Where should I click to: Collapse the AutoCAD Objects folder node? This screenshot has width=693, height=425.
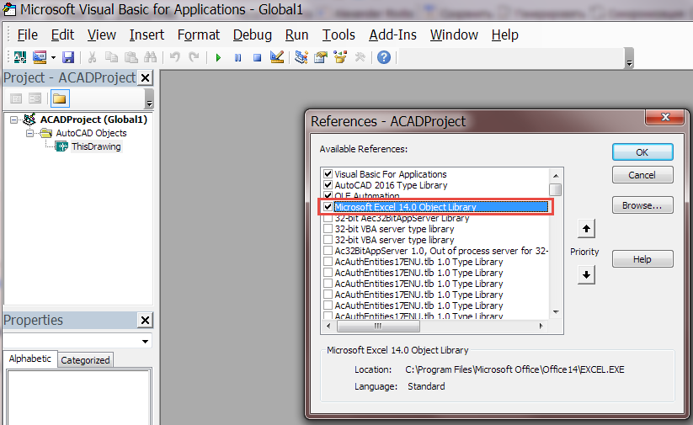point(29,133)
